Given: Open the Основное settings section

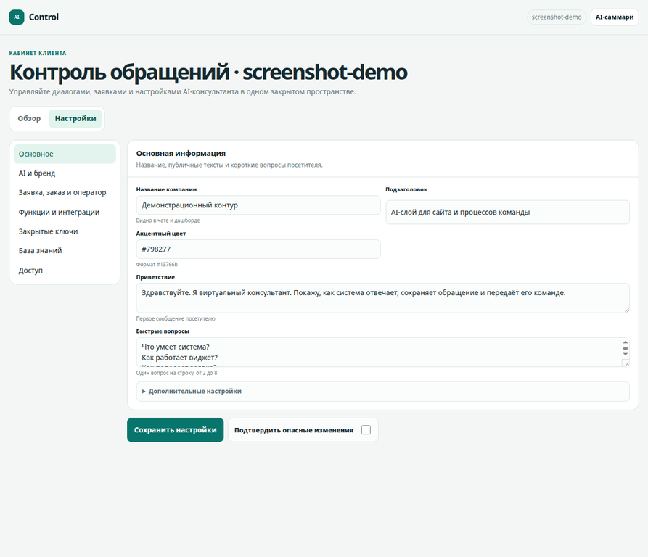Looking at the screenshot, I should [65, 154].
